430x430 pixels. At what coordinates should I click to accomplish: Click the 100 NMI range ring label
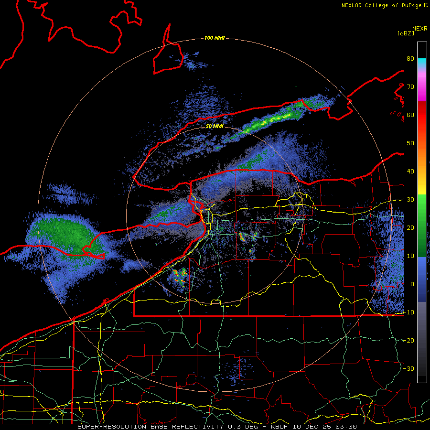coord(215,38)
